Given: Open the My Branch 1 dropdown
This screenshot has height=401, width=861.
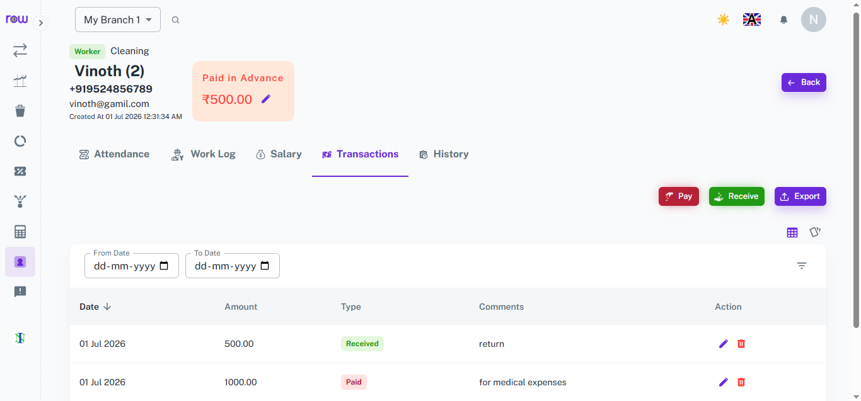Looking at the screenshot, I should 118,20.
